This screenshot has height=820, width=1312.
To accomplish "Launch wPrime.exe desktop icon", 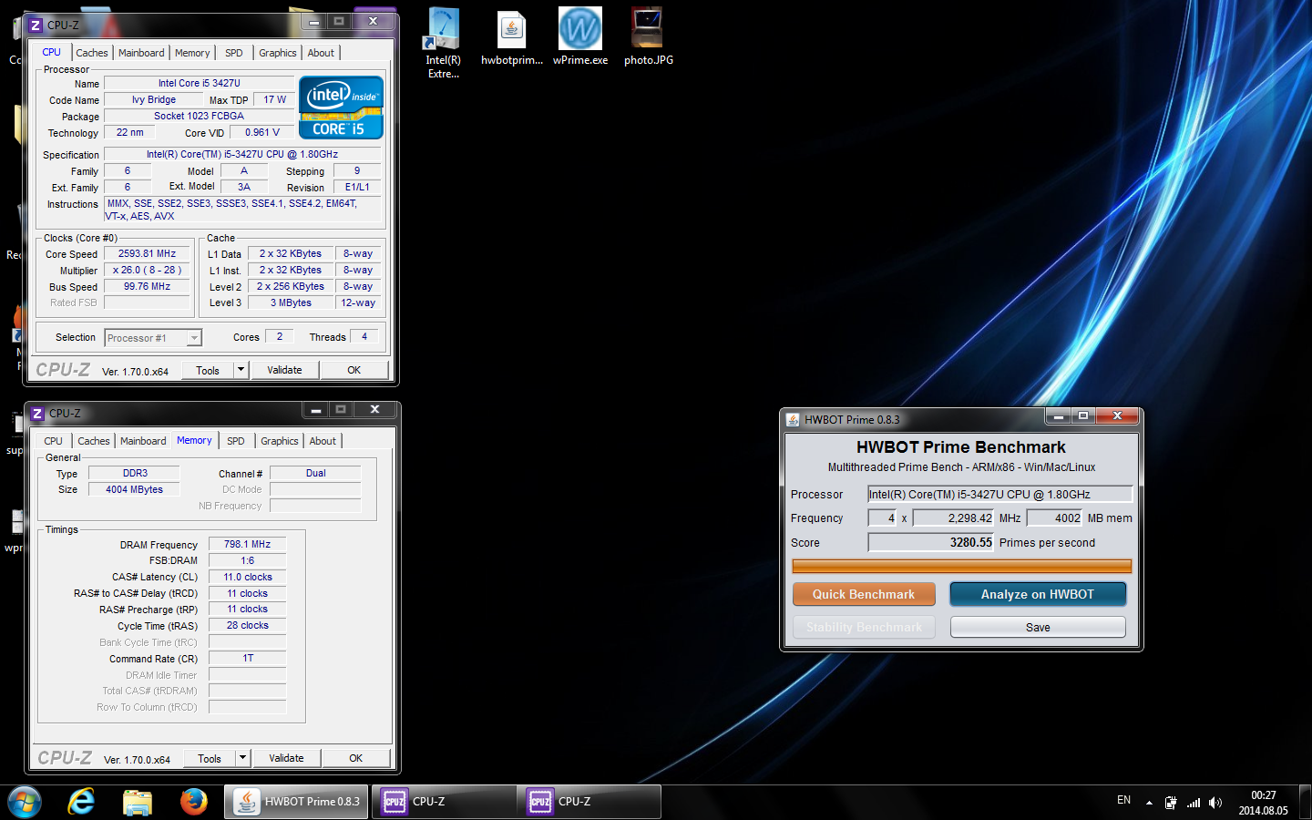I will pyautogui.click(x=580, y=36).
